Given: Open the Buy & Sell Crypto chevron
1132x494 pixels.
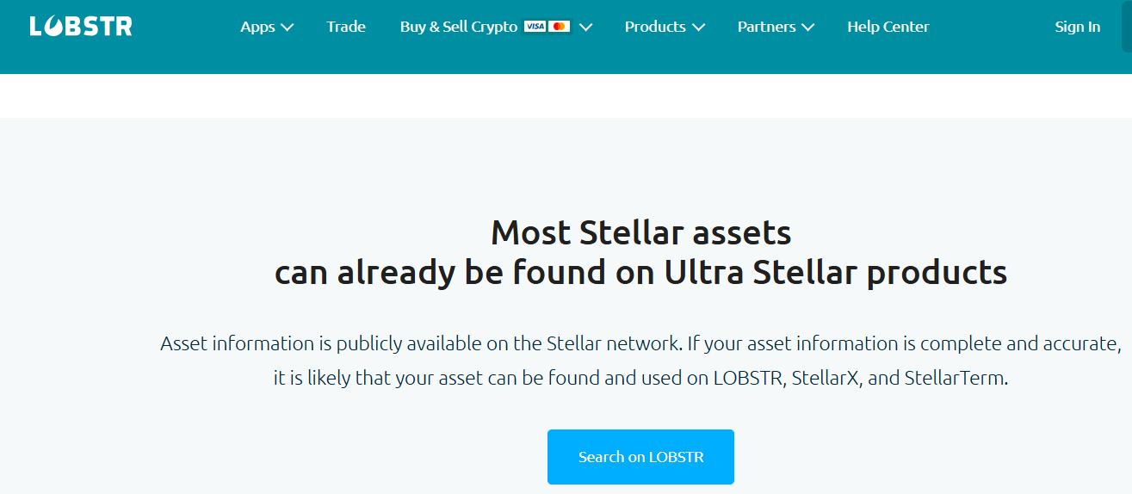Looking at the screenshot, I should pos(586,28).
